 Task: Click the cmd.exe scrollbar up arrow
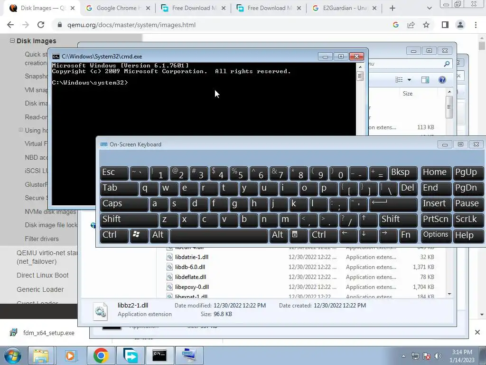pos(360,67)
